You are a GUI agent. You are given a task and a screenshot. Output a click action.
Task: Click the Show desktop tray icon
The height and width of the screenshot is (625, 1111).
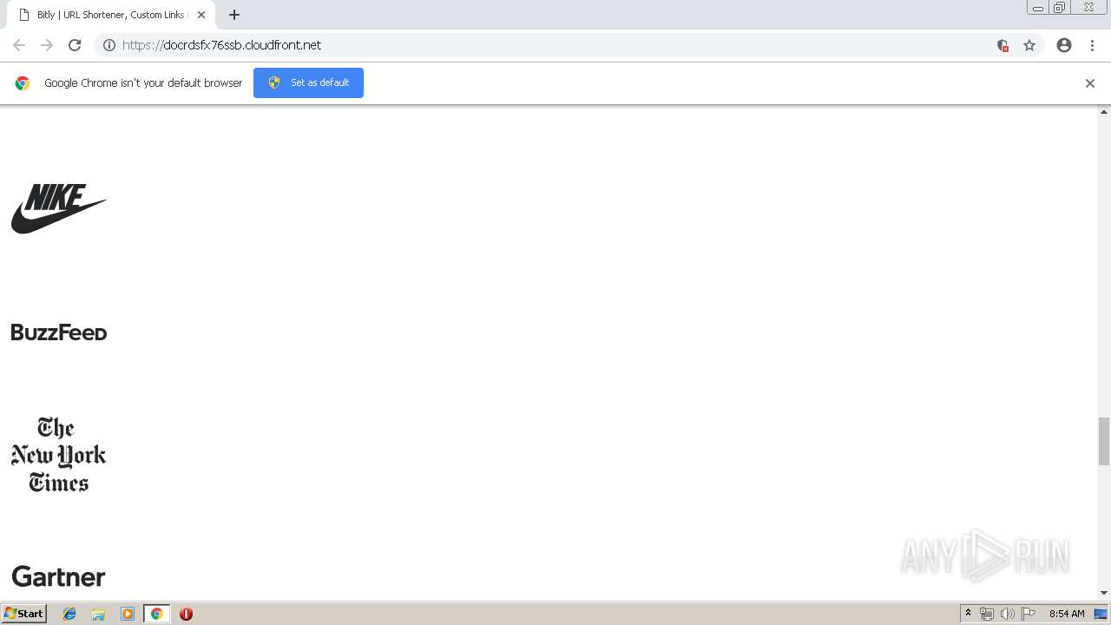tap(1101, 614)
